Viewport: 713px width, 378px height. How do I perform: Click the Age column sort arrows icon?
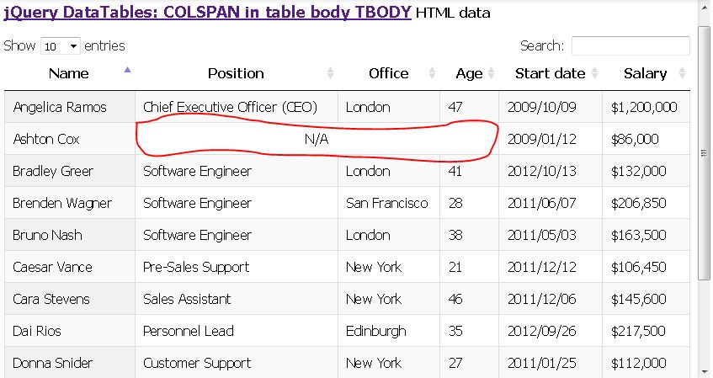(x=491, y=73)
